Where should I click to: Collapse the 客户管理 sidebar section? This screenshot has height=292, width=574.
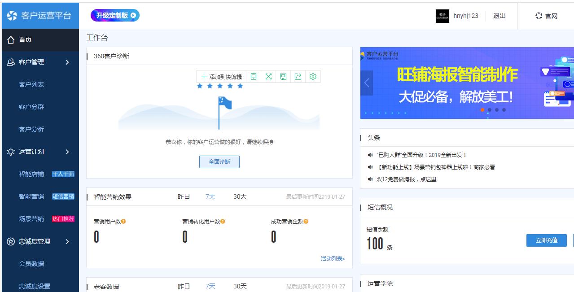click(x=67, y=62)
